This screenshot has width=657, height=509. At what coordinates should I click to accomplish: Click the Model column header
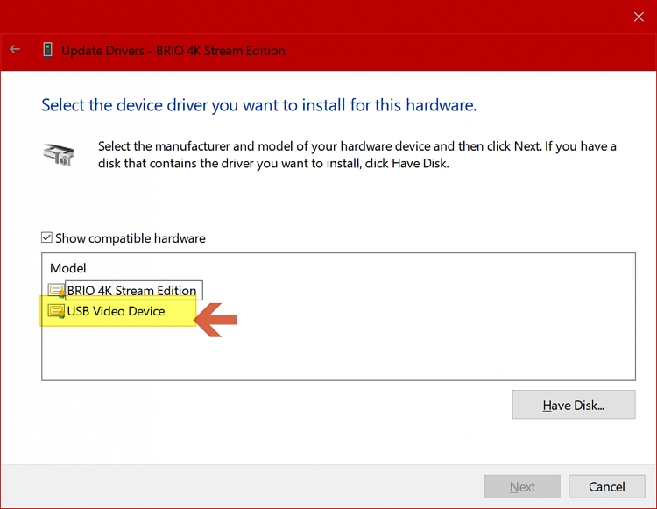click(68, 268)
